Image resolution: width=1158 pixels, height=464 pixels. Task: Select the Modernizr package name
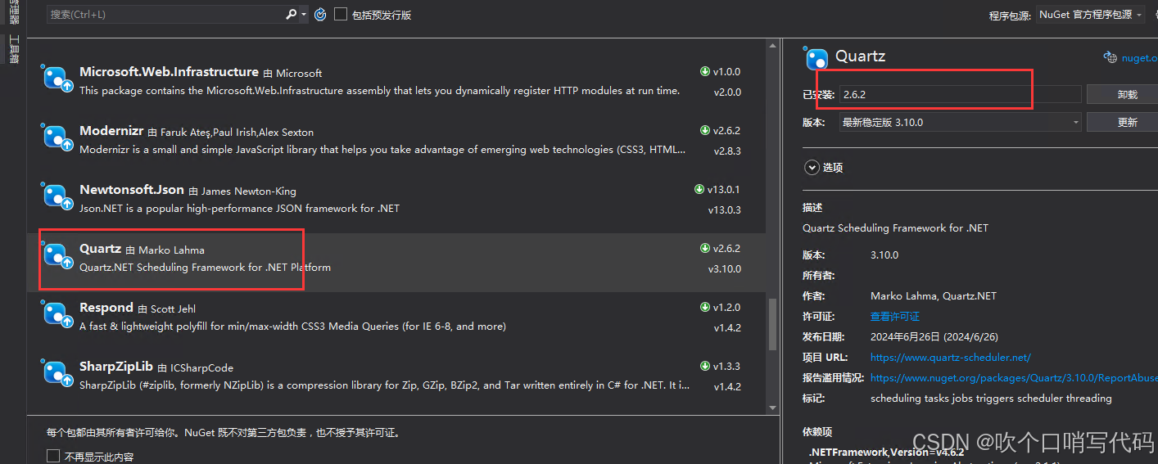[x=111, y=131]
